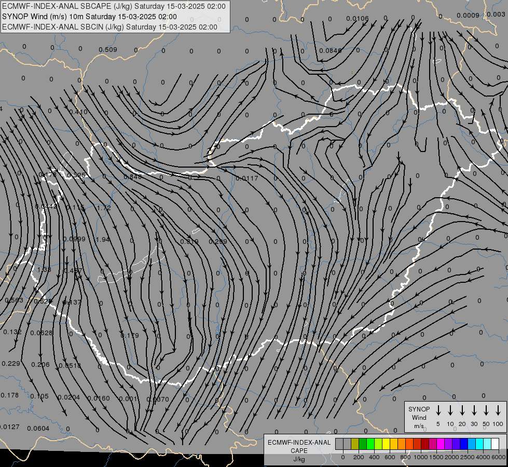Click the 1.94 value on the map
Screen dimensions: 508x467
pyautogui.click(x=103, y=240)
